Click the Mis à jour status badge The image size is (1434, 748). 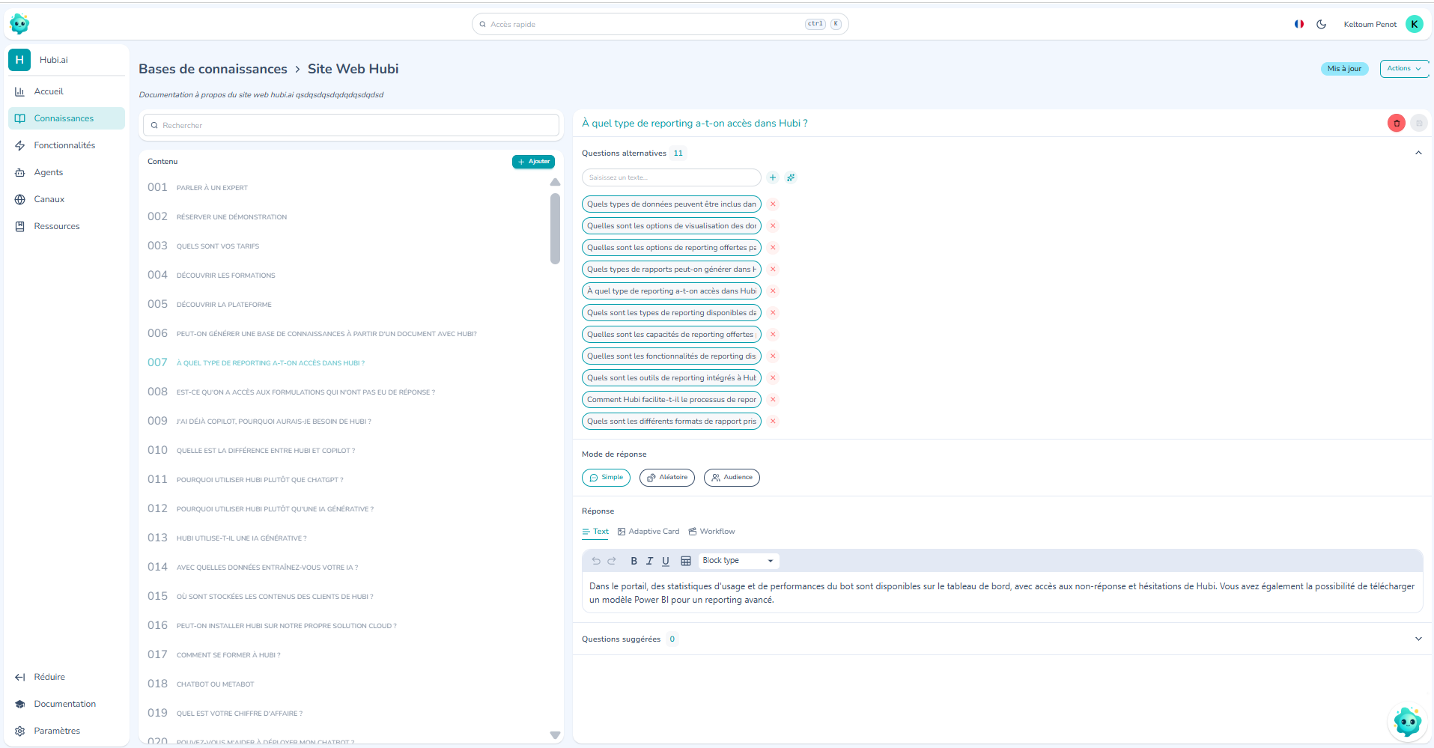1344,69
